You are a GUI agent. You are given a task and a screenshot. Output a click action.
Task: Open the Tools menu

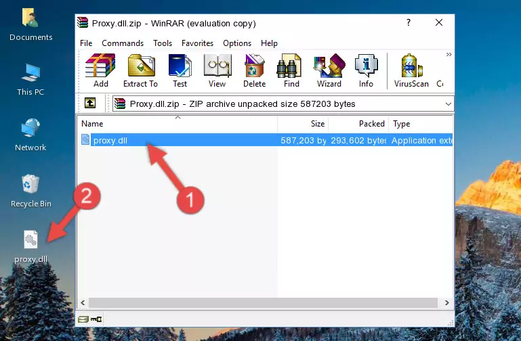click(163, 43)
